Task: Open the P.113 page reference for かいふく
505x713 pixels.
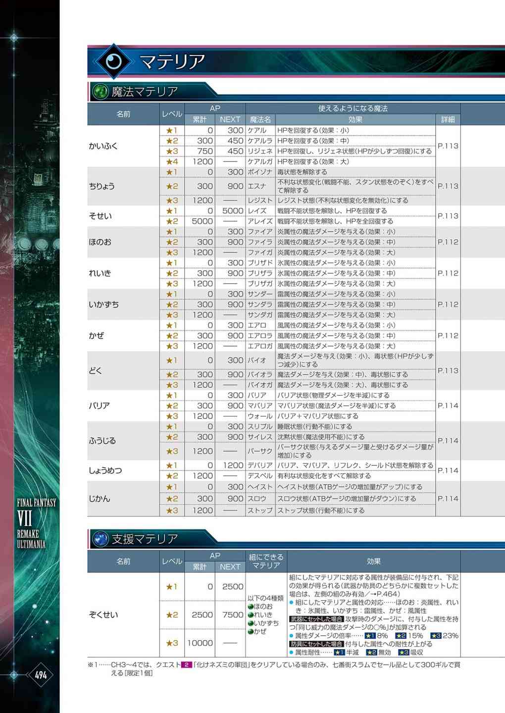Action: point(448,146)
